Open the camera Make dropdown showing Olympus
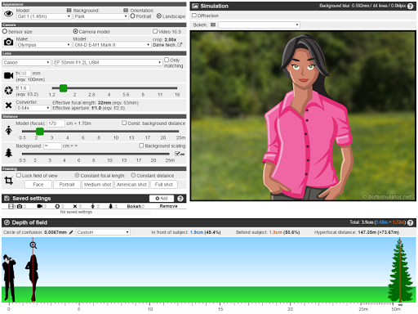418x314 pixels. [43, 45]
